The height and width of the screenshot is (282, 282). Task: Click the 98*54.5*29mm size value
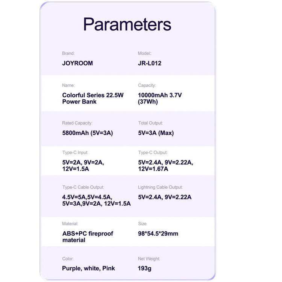[158, 233]
